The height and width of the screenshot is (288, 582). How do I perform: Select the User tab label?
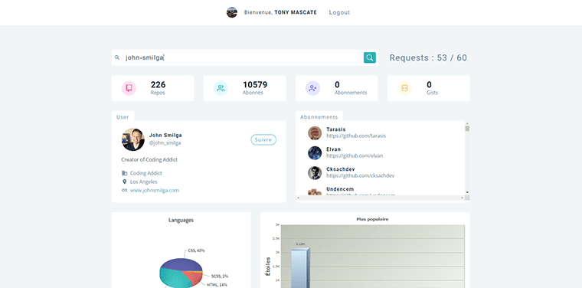(123, 117)
